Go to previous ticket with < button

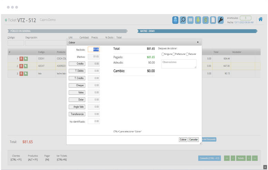click(x=233, y=158)
